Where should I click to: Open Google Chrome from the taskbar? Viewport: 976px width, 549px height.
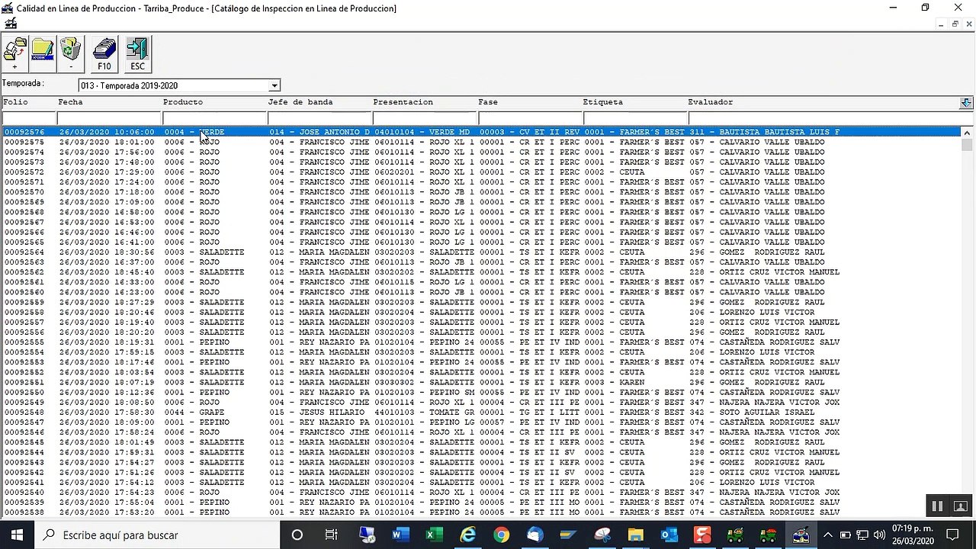point(501,535)
